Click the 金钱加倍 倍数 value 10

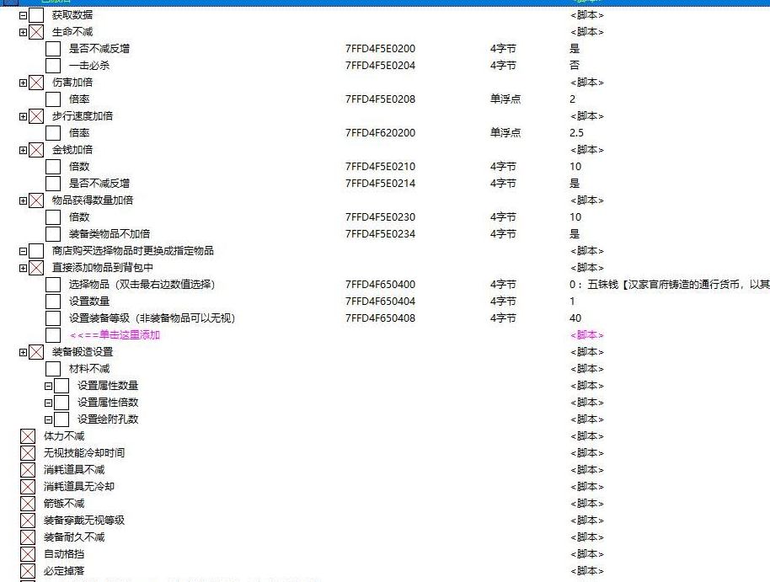pos(575,167)
